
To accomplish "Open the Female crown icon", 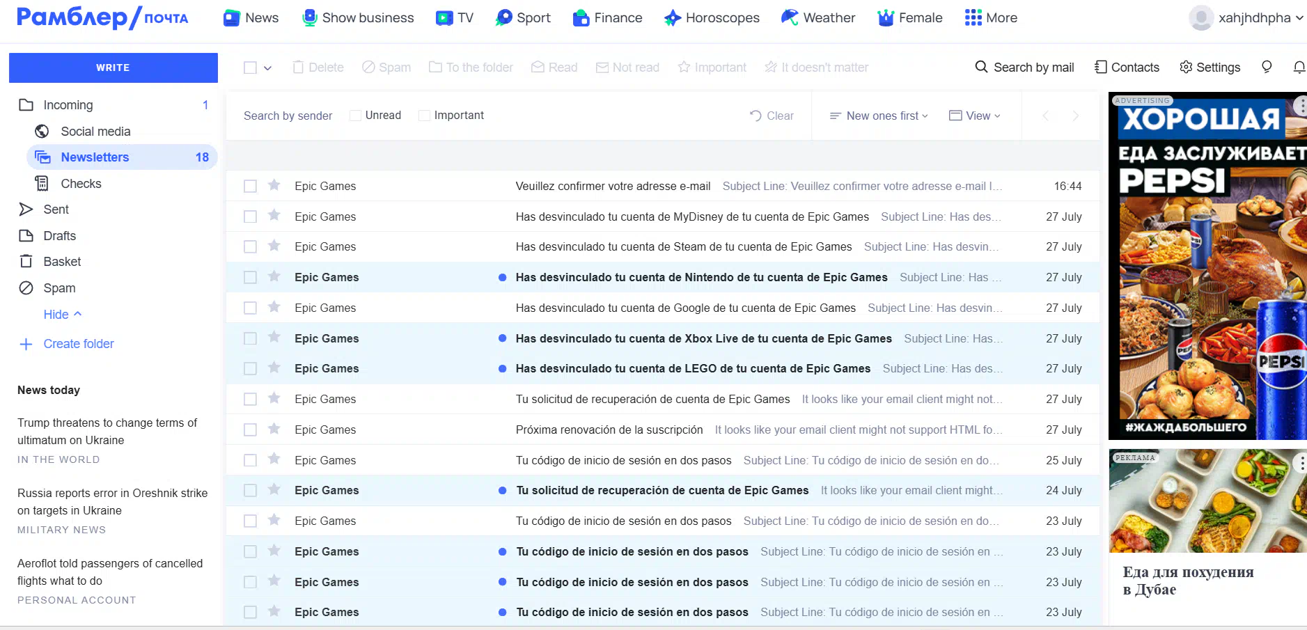I will (x=886, y=18).
